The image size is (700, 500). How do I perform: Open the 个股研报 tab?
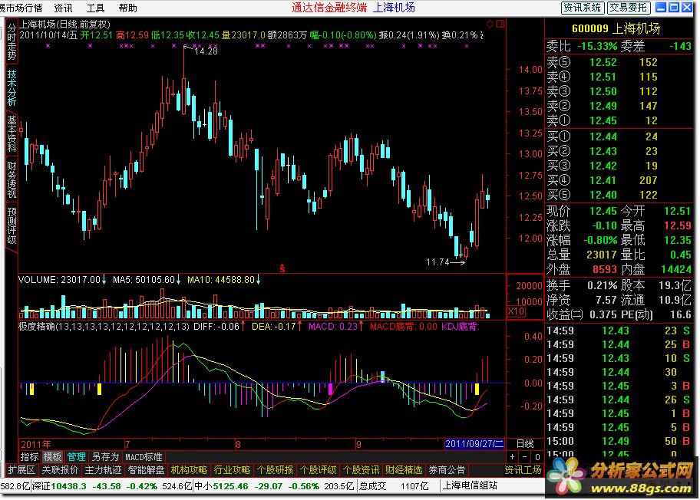click(x=275, y=470)
